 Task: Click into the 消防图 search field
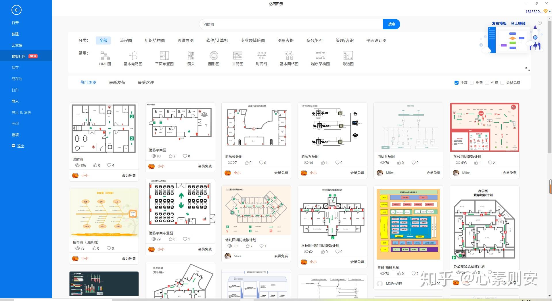291,24
